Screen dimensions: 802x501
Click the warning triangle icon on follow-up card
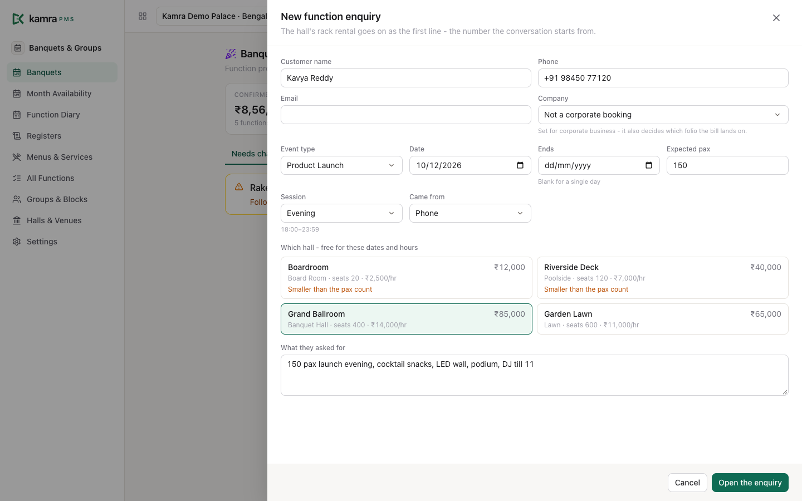pyautogui.click(x=239, y=187)
